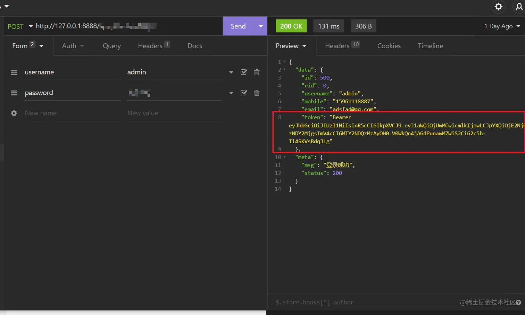
Task: Click the 200 OK status badge
Action: click(x=291, y=26)
